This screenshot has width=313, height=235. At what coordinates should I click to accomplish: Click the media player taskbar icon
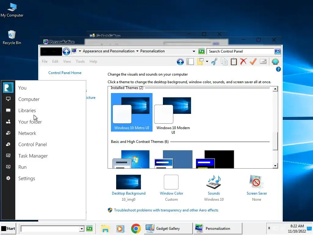tap(120, 229)
